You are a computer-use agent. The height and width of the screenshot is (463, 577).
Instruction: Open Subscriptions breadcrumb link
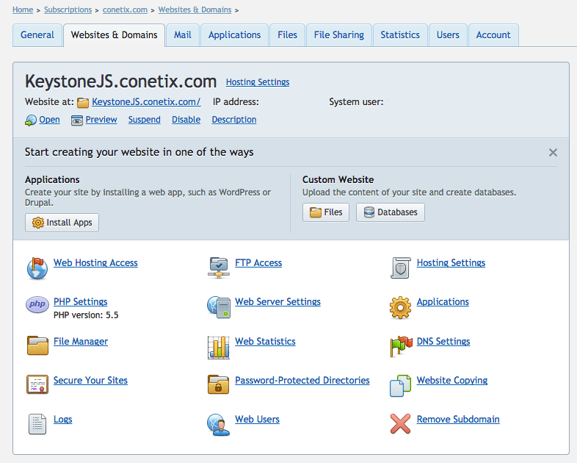click(x=68, y=10)
